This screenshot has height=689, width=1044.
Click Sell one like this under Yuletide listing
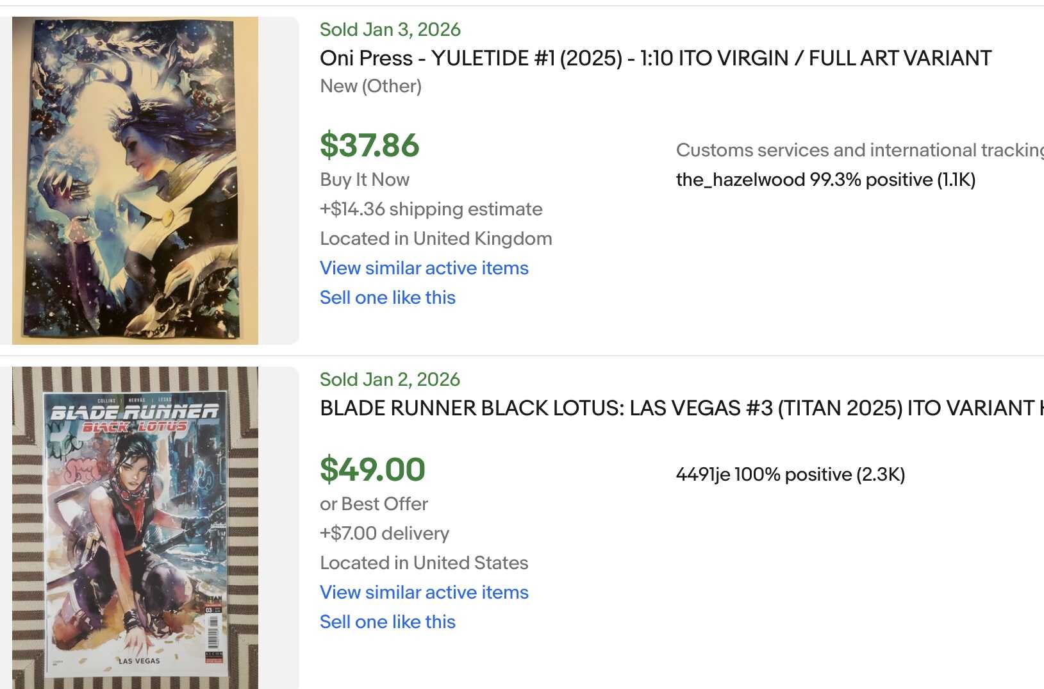point(387,297)
